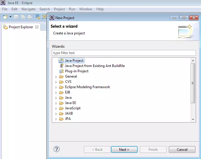Click the wizard list scrollbar thumb
Screen dimensions: 201x159
tap(193, 83)
